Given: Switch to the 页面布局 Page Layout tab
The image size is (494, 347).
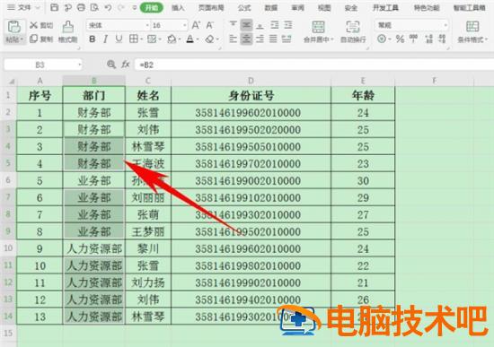Looking at the screenshot, I should point(211,8).
